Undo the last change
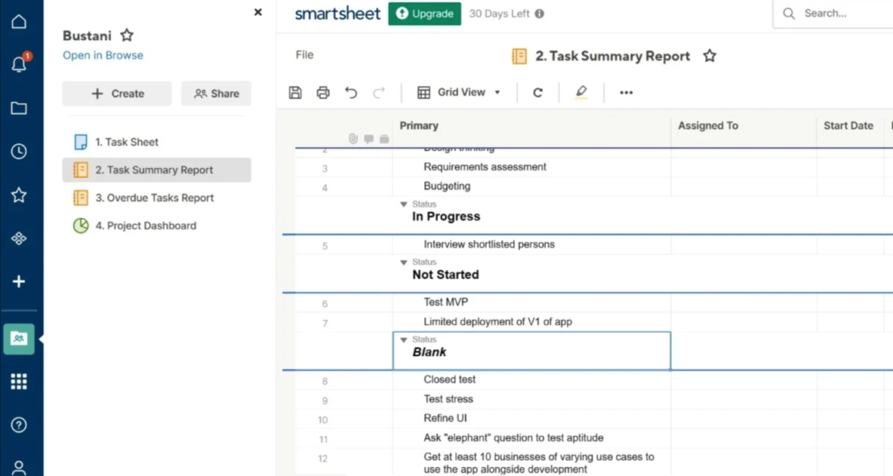The width and height of the screenshot is (893, 476). 351,92
